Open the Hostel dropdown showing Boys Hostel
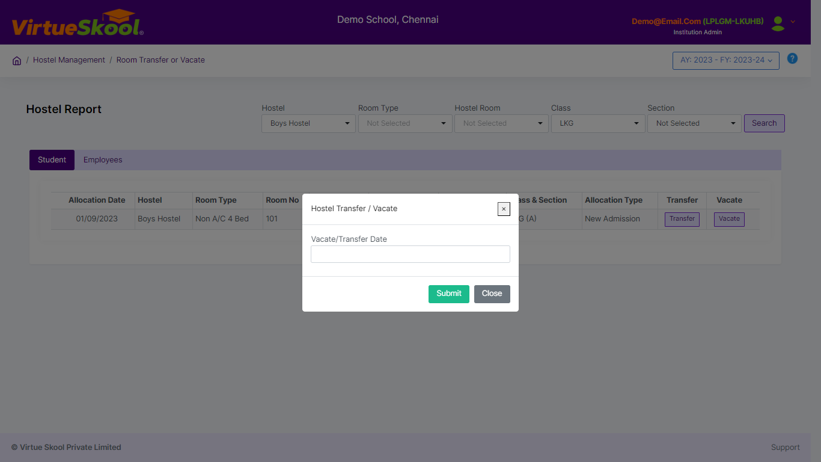The image size is (821, 462). click(309, 123)
